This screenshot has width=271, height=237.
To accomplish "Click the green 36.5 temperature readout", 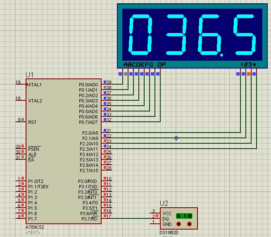I will (x=184, y=216).
